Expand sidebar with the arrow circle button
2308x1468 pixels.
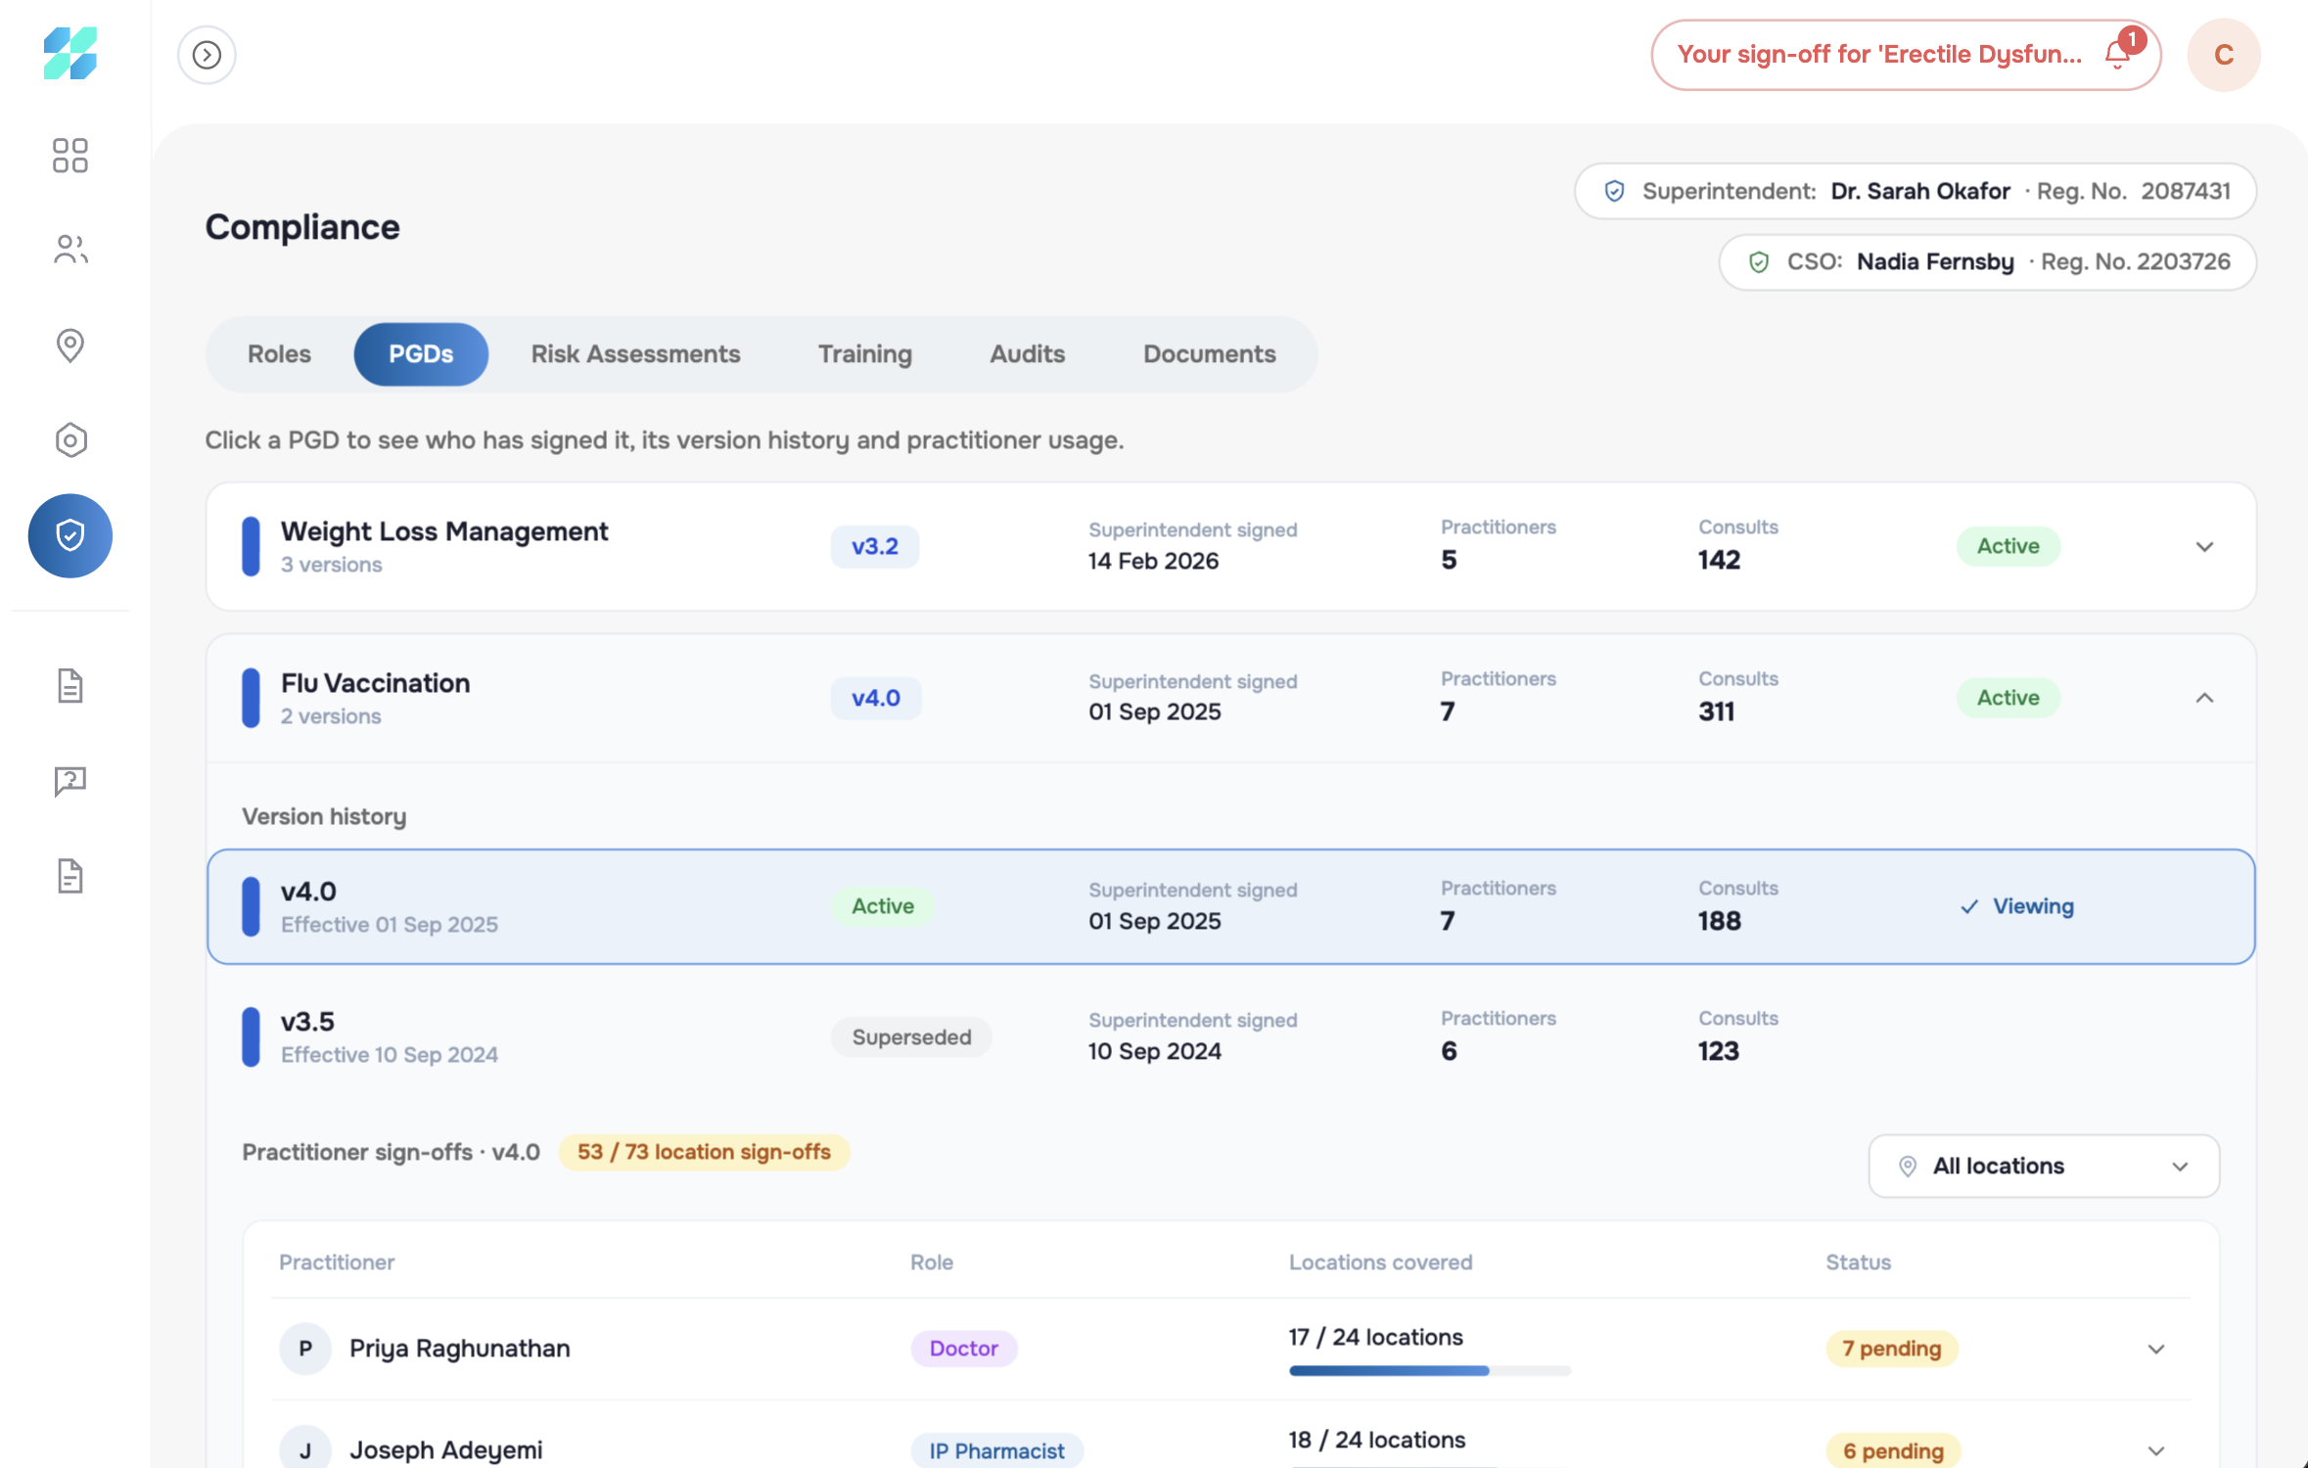coord(207,55)
